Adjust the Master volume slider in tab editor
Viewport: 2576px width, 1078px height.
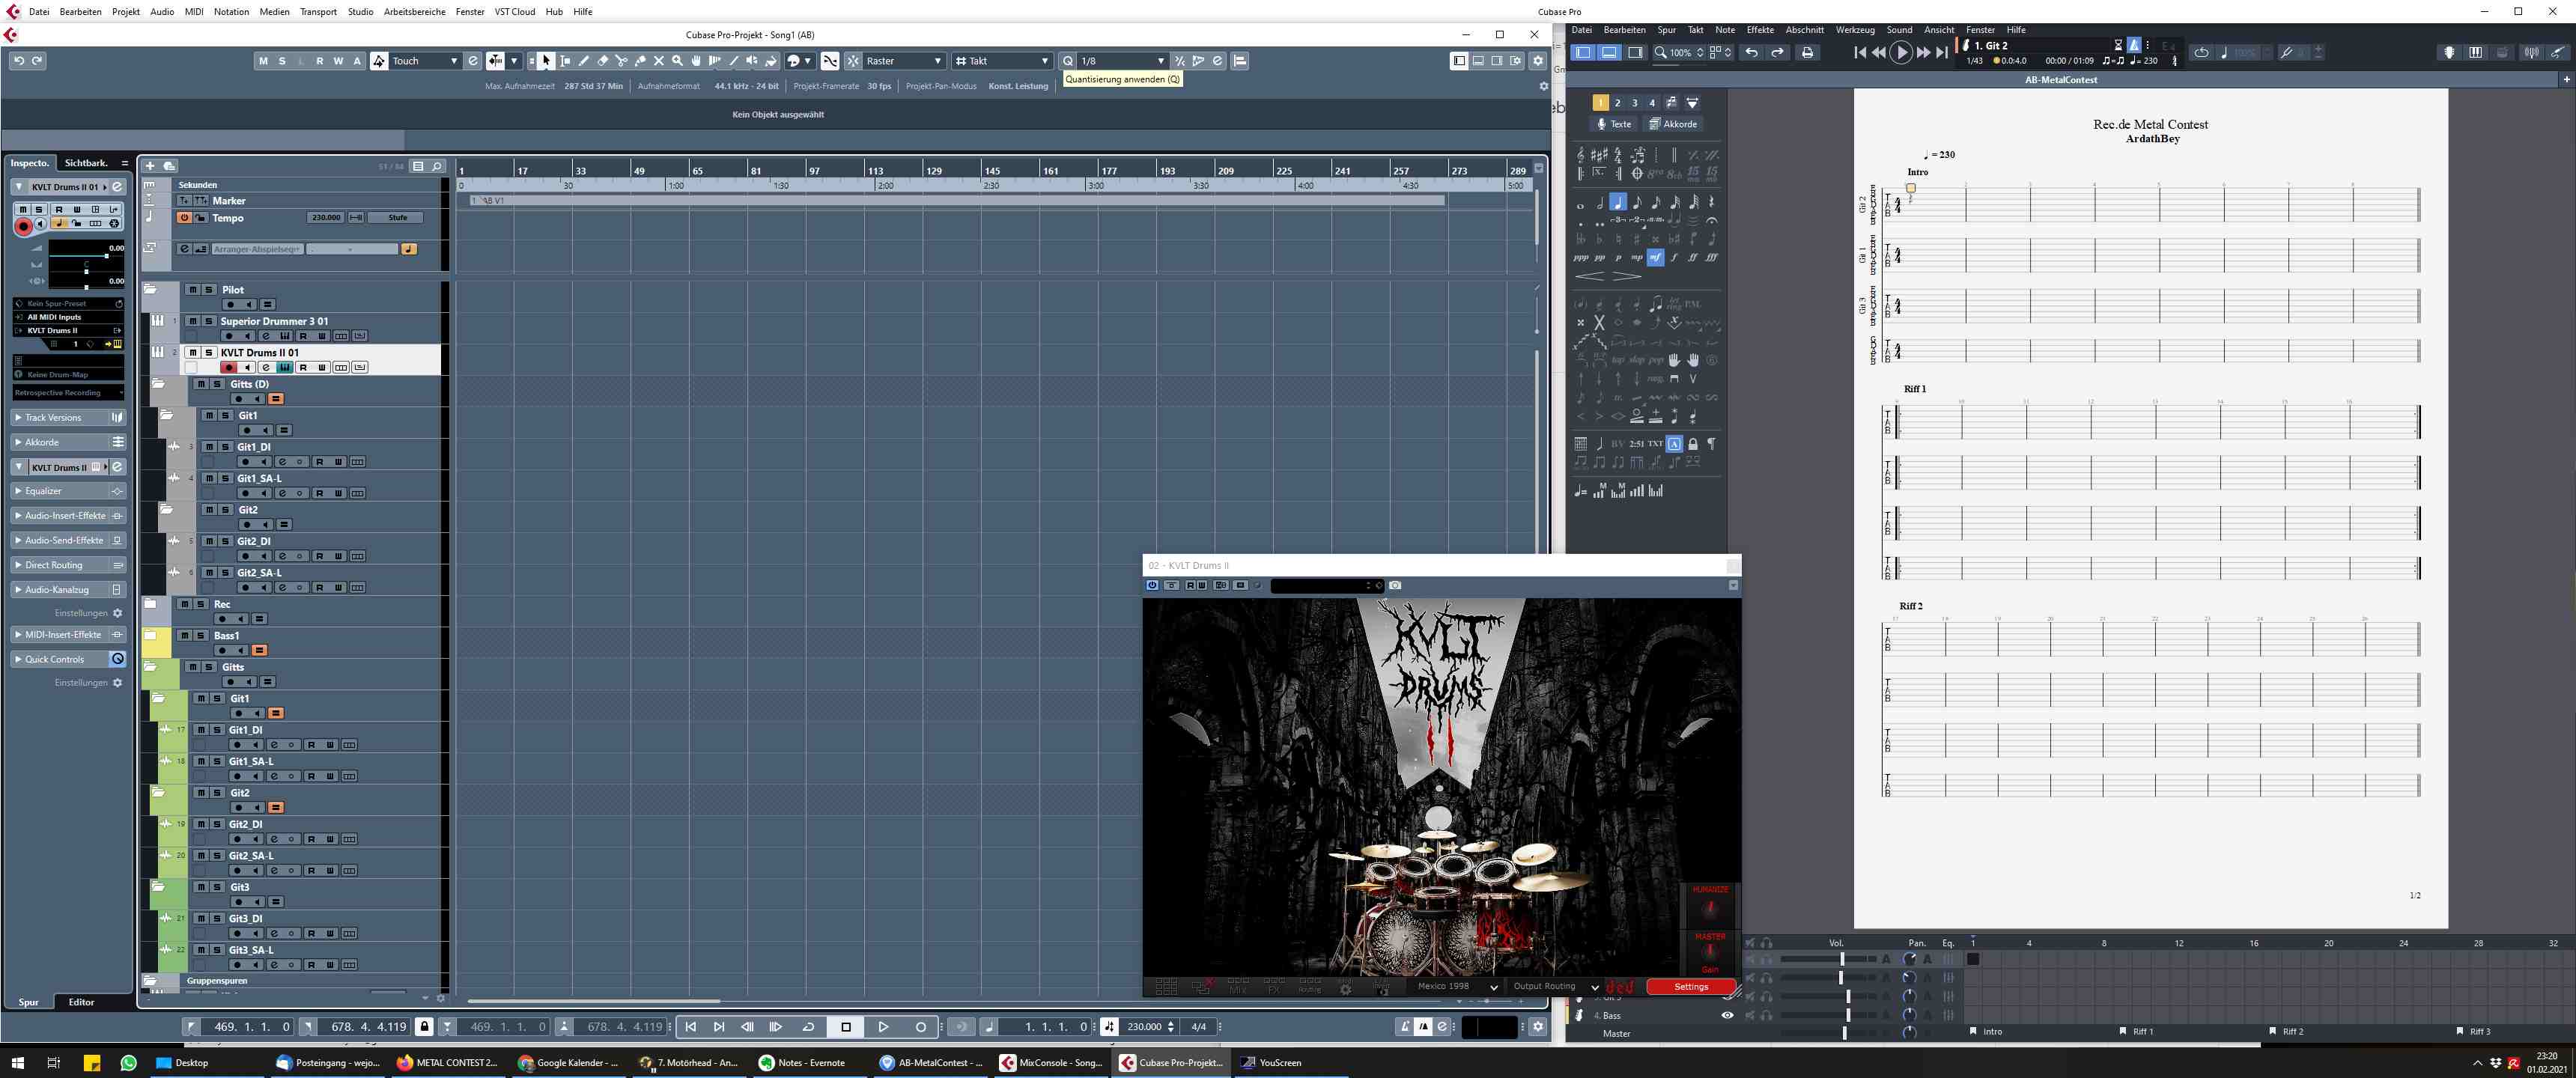click(x=1844, y=1033)
